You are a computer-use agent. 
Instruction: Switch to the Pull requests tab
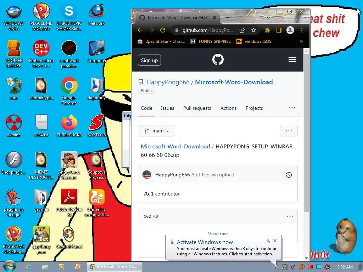[197, 108]
